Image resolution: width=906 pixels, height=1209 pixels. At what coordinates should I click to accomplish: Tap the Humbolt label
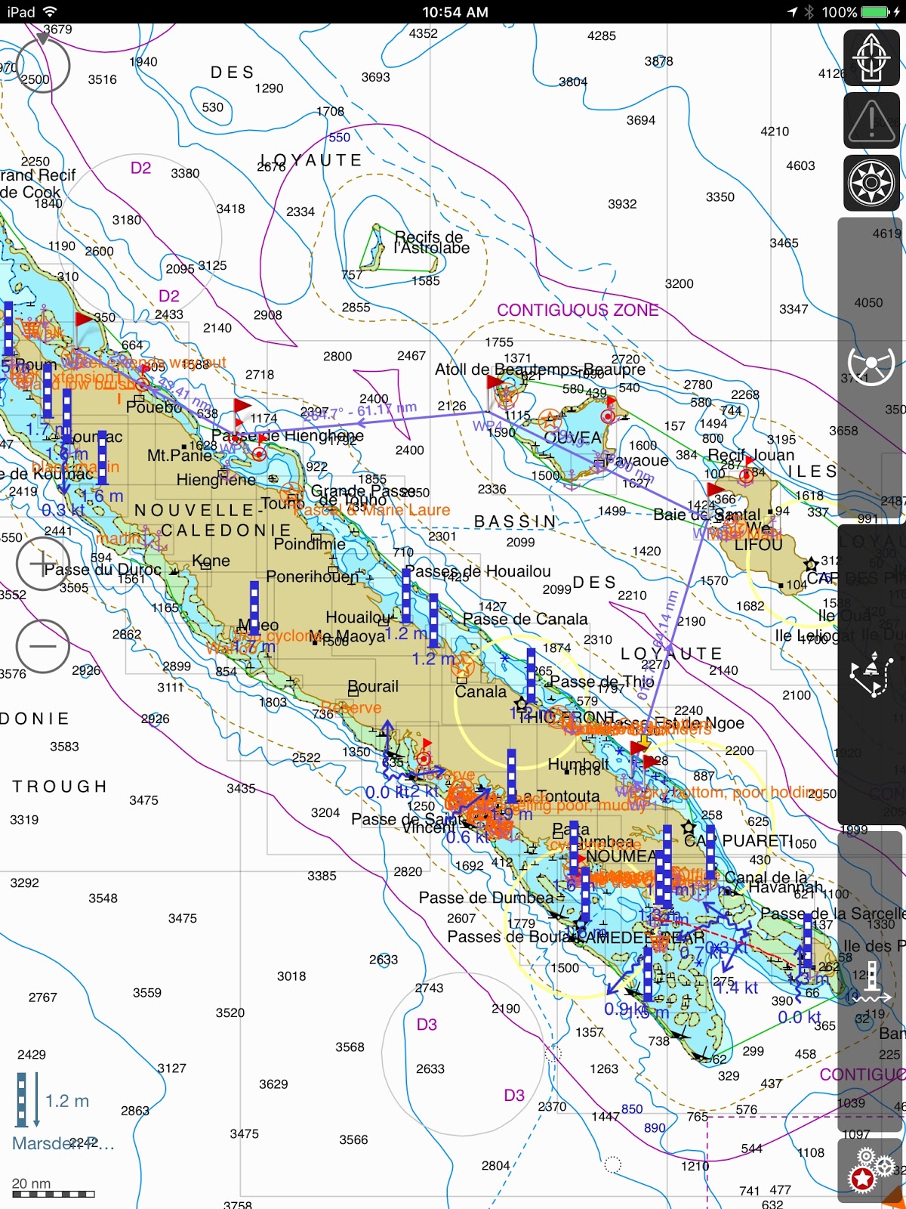(x=578, y=764)
